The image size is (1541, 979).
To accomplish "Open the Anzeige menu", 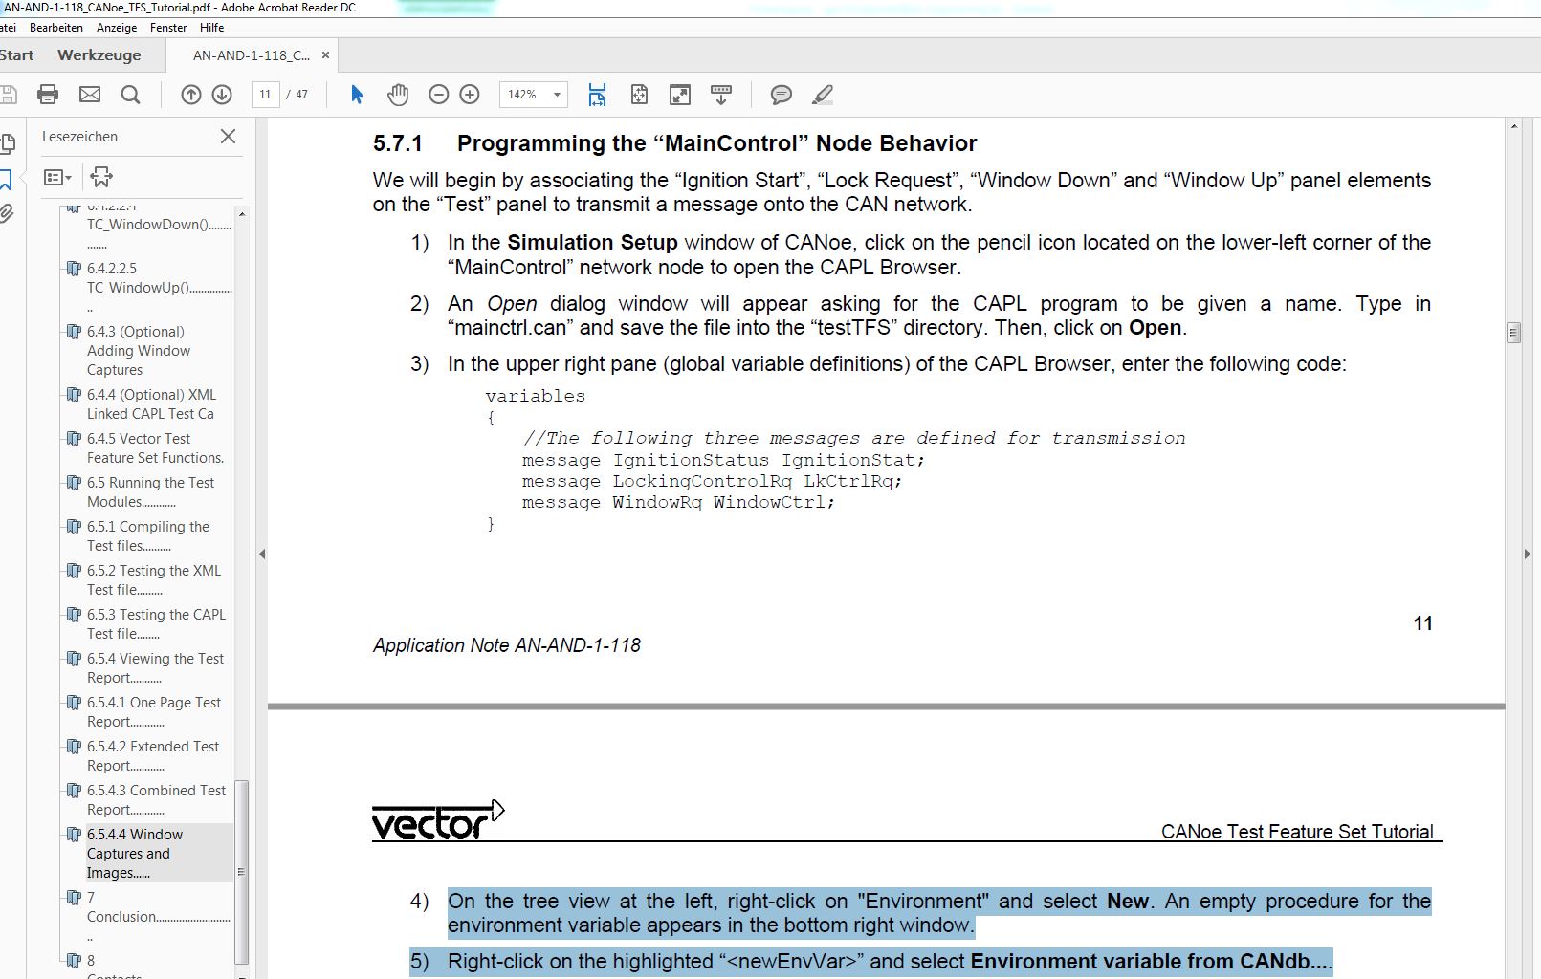I will point(117,28).
